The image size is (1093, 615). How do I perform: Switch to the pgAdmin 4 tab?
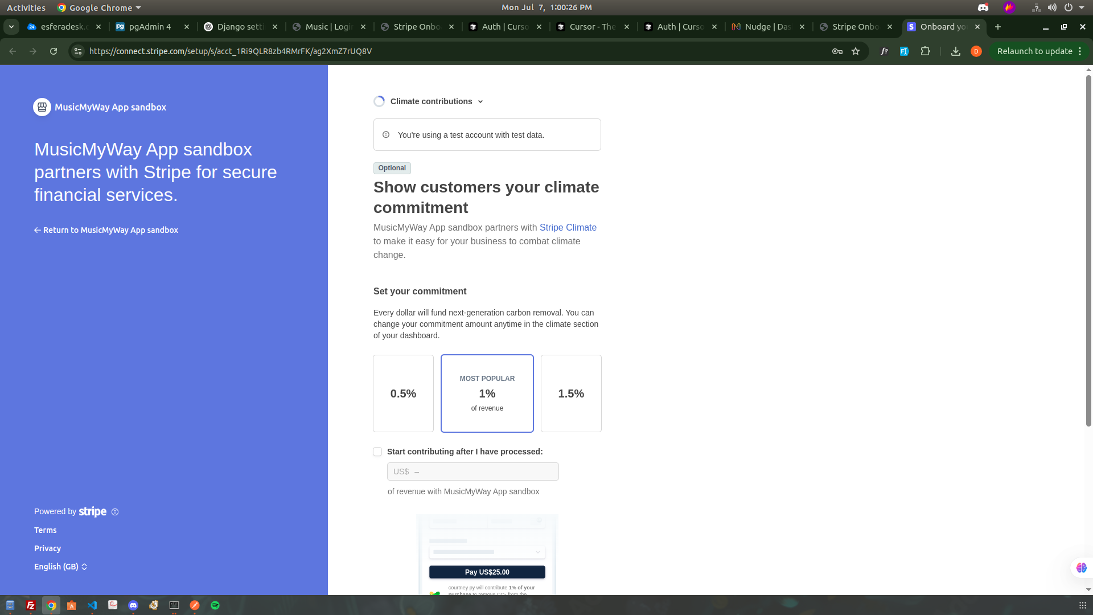(x=150, y=27)
